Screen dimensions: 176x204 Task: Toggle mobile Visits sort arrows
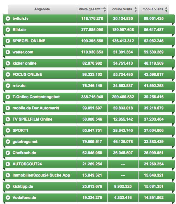click(166, 10)
